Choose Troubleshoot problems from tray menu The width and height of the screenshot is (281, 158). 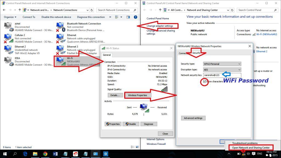[x=245, y=143]
